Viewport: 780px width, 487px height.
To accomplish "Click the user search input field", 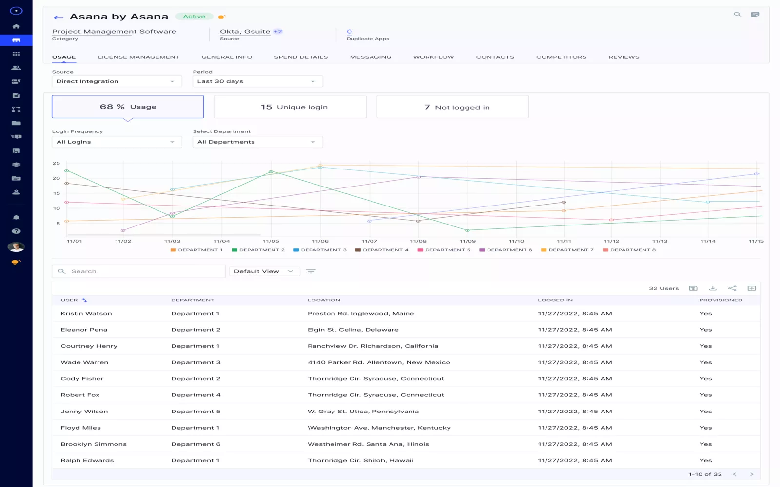I will [139, 271].
